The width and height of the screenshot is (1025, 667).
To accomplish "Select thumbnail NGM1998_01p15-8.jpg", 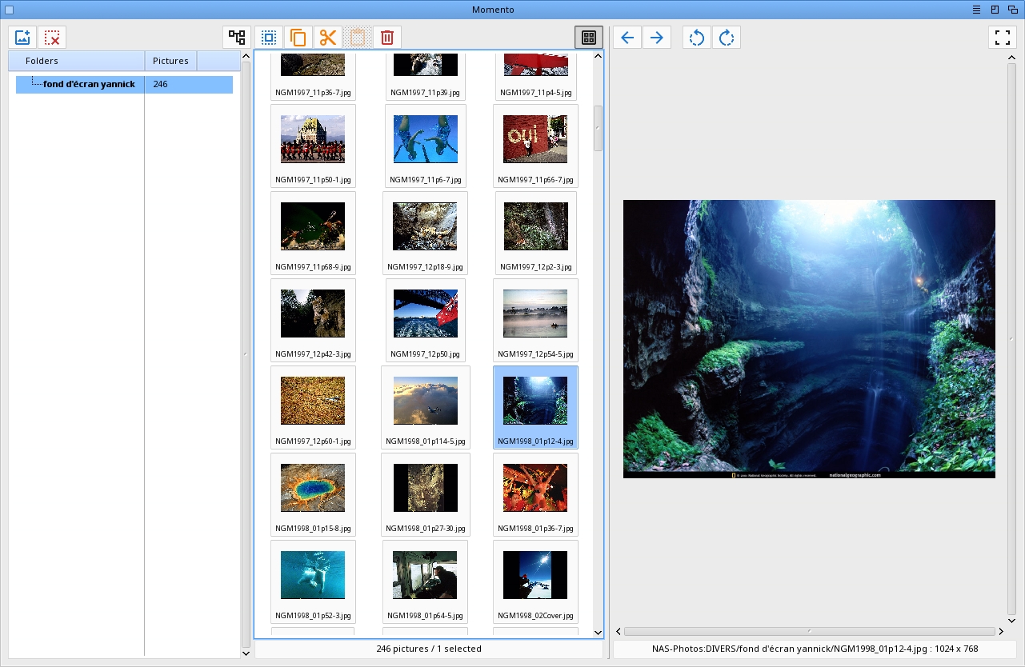I will coord(313,494).
